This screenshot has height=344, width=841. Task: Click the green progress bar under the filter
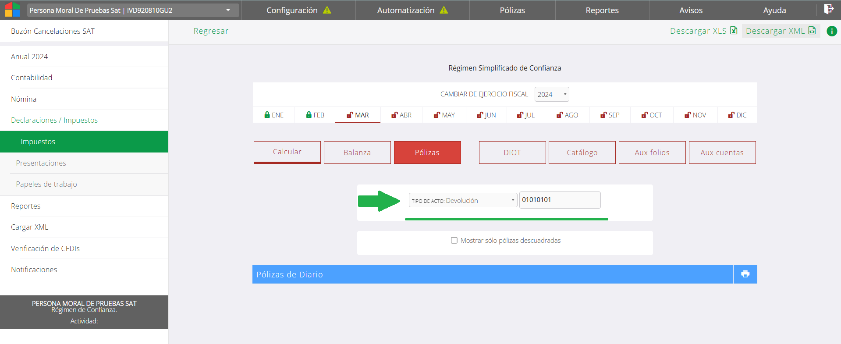pos(506,219)
